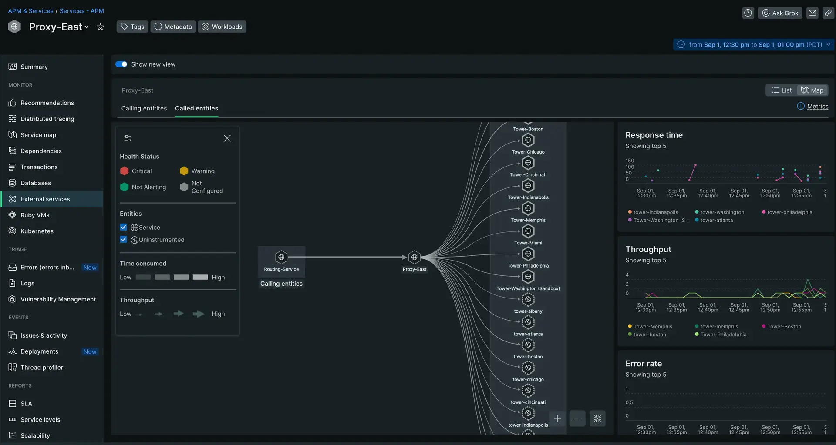Zoom in on the map with plus icon
This screenshot has height=445, width=836.
coord(557,418)
